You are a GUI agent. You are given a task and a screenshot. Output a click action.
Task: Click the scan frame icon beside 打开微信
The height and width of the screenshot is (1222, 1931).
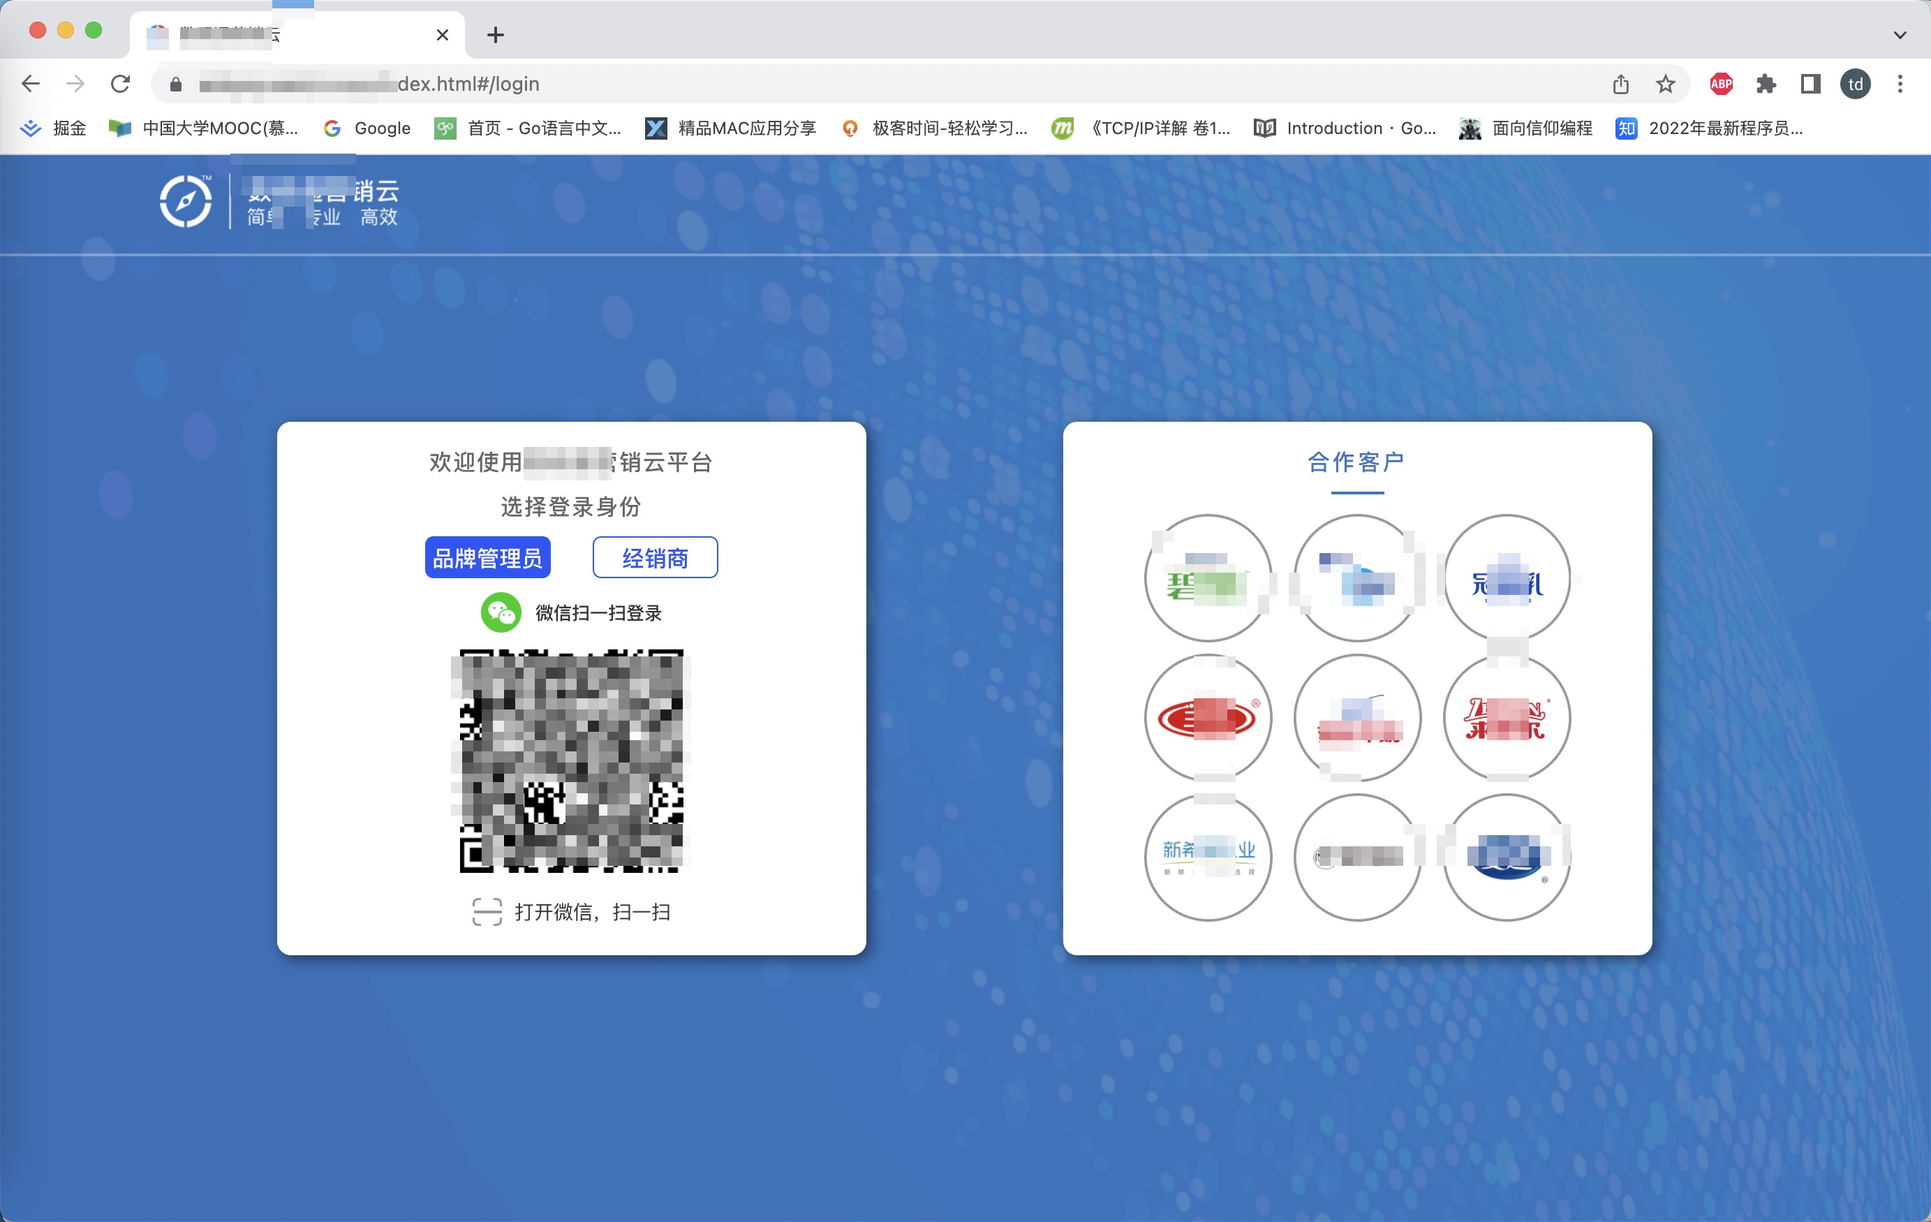[x=487, y=912]
